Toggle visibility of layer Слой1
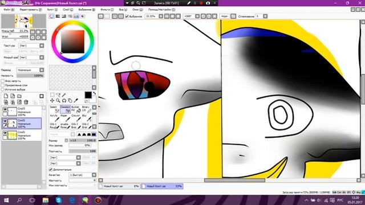 (5, 133)
